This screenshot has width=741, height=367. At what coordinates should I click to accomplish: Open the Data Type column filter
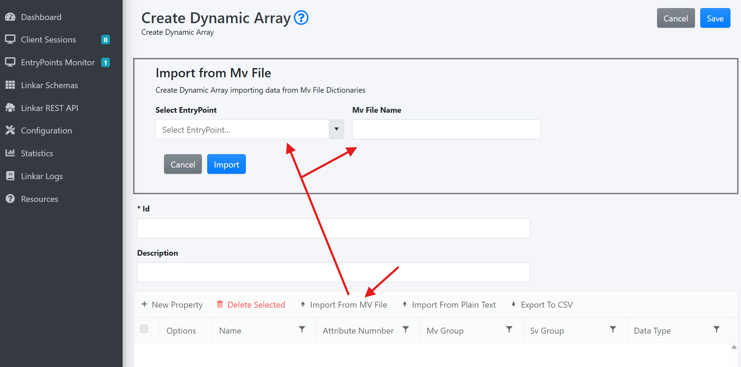[x=716, y=329]
